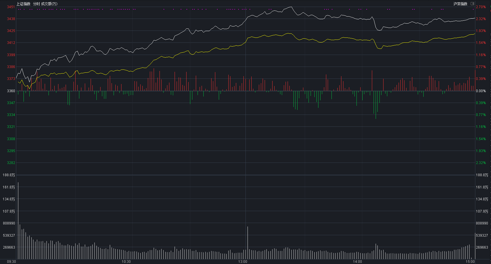Viewport: 491px width, 264px height.
Task: Select the 3373 price axis value
Action: (x=11, y=79)
